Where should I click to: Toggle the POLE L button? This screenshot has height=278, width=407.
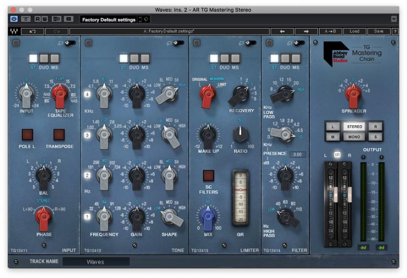[x=27, y=134]
